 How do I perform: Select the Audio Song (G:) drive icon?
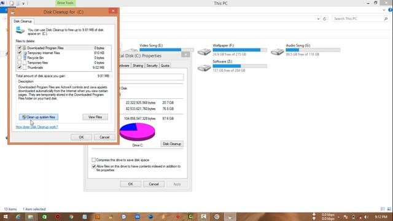pyautogui.click(x=277, y=52)
